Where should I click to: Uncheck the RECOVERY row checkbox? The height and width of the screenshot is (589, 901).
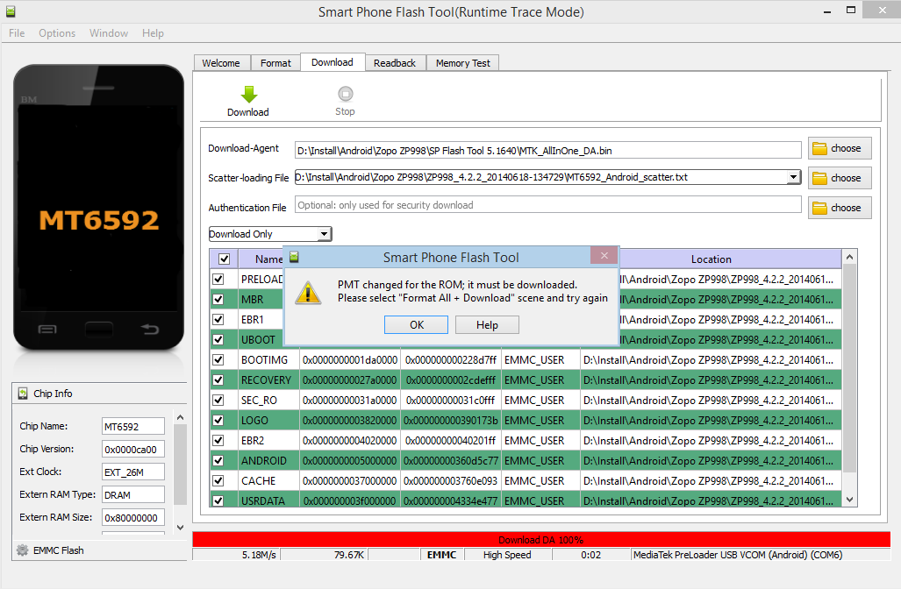(218, 380)
